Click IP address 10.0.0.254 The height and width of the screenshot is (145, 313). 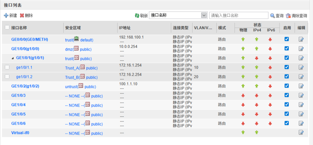(x=128, y=46)
